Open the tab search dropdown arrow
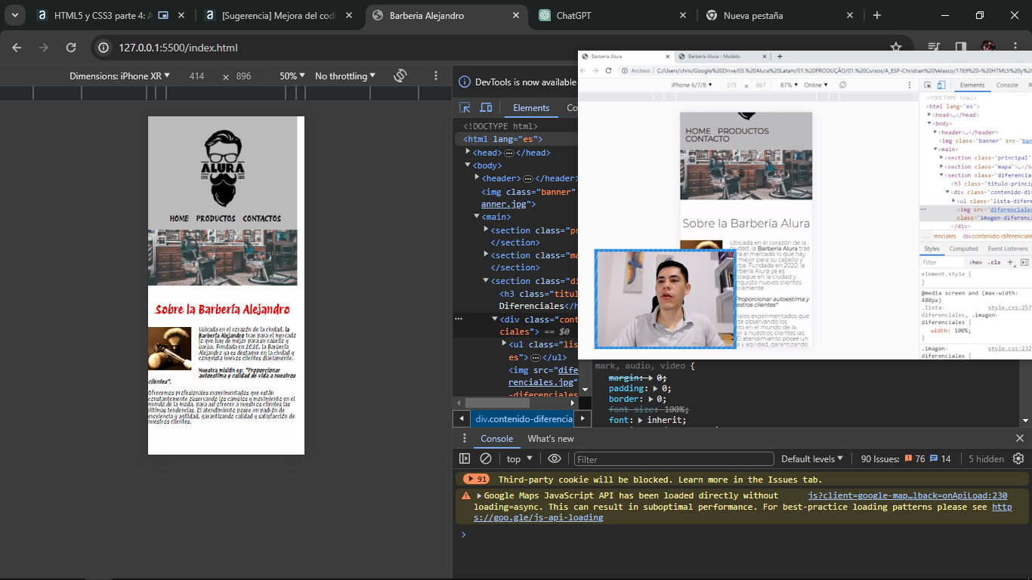Image resolution: width=1032 pixels, height=580 pixels. [x=16, y=15]
